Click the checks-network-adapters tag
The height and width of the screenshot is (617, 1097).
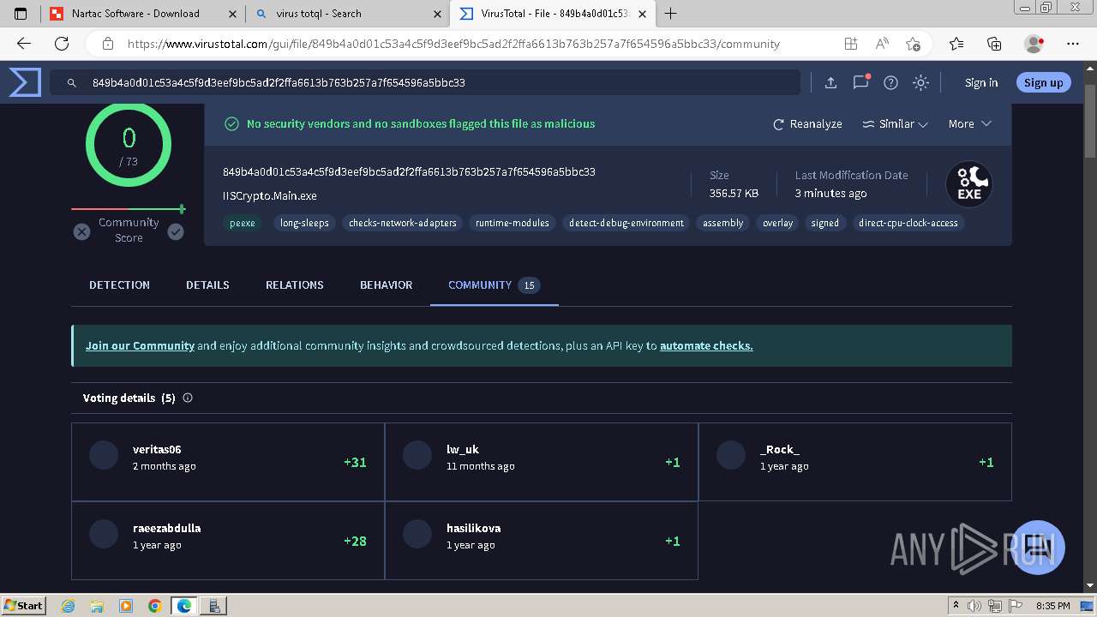403,223
